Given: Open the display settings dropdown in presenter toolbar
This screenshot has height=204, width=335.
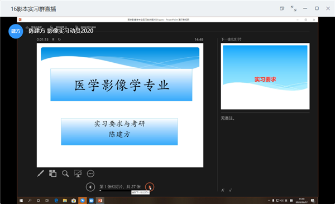Looking at the screenshot, I should click(59, 27).
